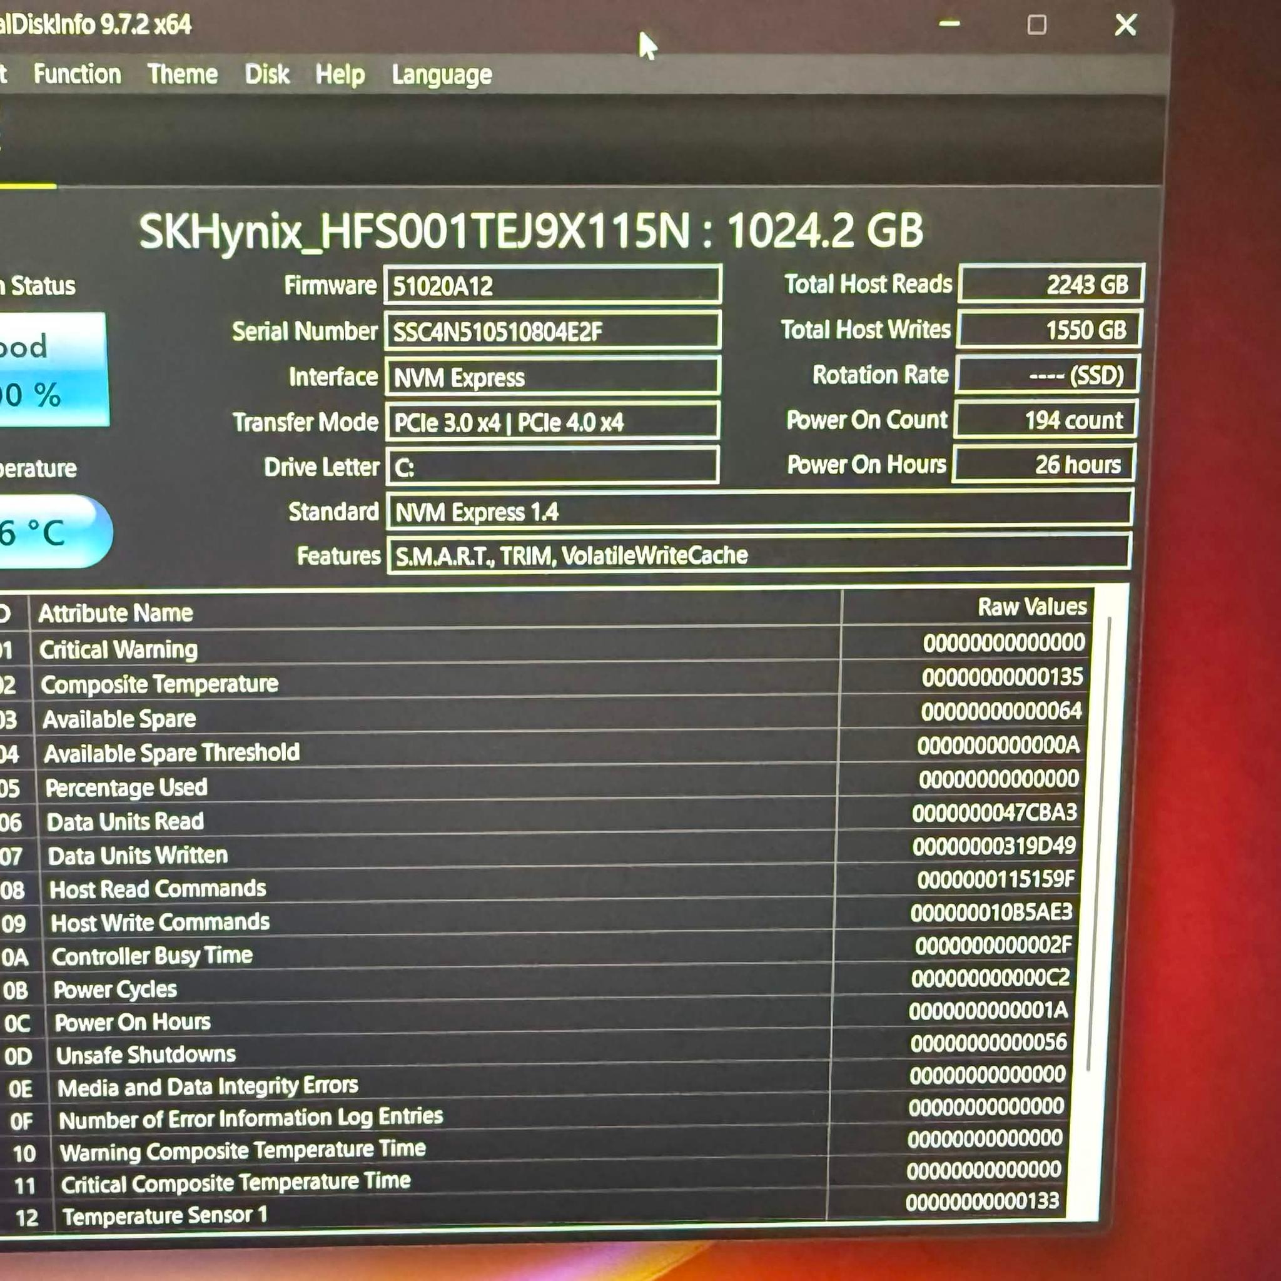The width and height of the screenshot is (1281, 1281).
Task: Click the Power On Hours value
Action: (x=1044, y=464)
